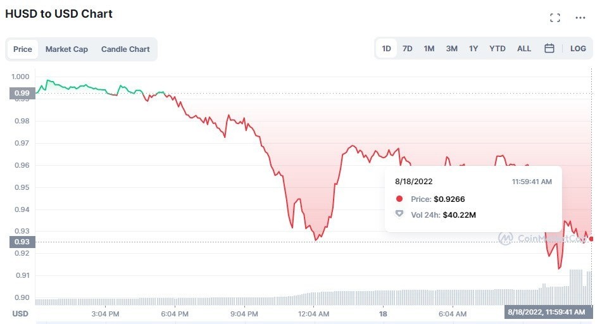Click the 0.93 current price label
This screenshot has width=595, height=324.
coord(22,242)
